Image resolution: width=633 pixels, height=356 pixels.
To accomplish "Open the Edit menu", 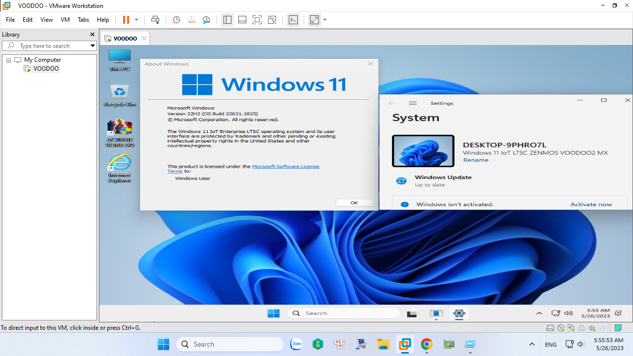I will [x=28, y=20].
